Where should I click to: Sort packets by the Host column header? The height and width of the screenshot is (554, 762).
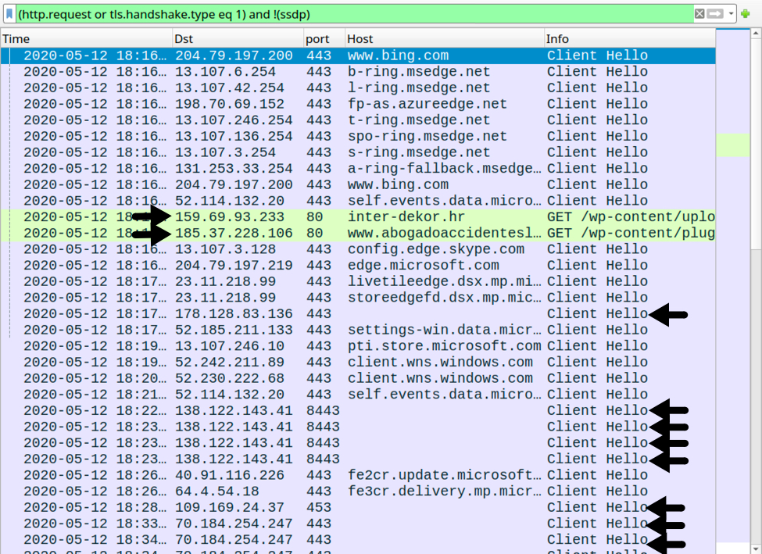click(445, 39)
